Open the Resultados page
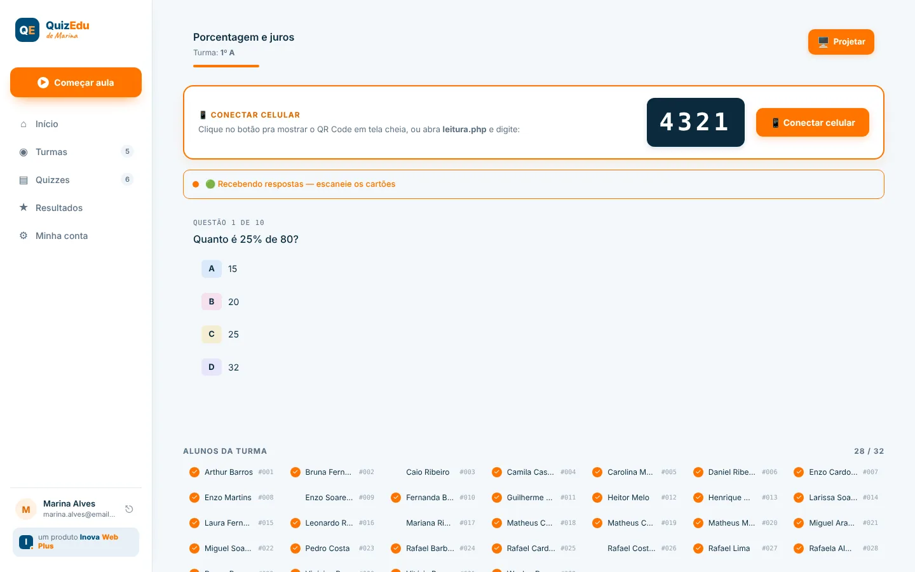Viewport: 915px width, 572px height. point(76,208)
